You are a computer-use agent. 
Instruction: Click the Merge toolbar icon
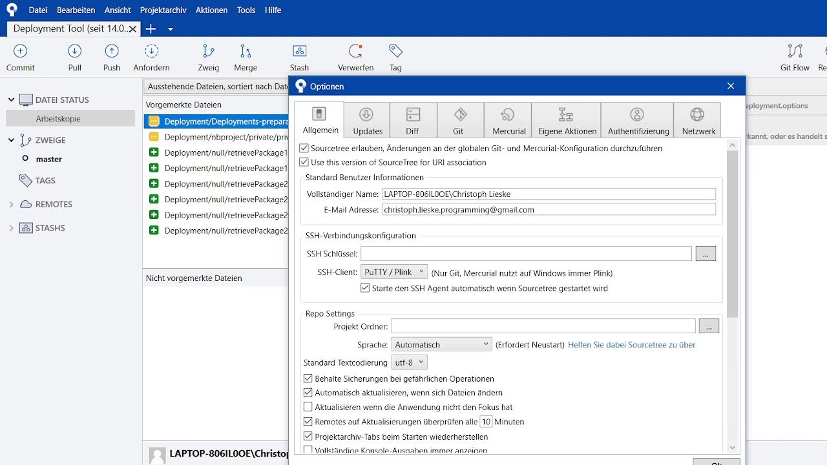[246, 51]
